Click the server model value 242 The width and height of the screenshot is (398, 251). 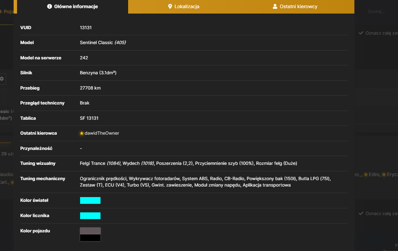84,58
